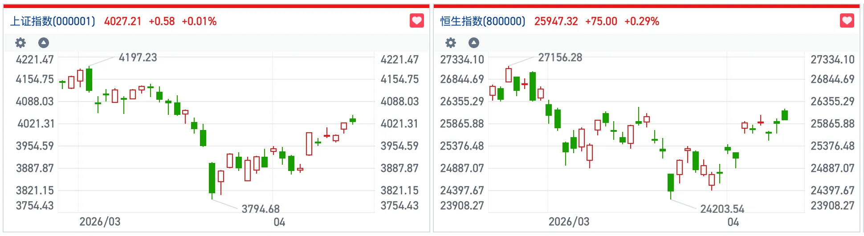This screenshot has width=864, height=236.
Task: Click the 2026/03 date label under 上证指数
Action: [100, 222]
